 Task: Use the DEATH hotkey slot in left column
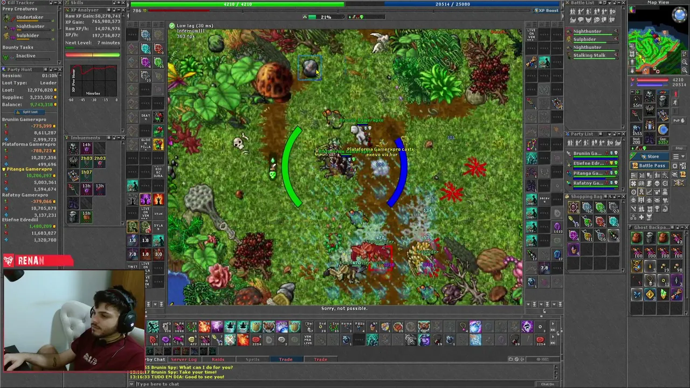(146, 117)
